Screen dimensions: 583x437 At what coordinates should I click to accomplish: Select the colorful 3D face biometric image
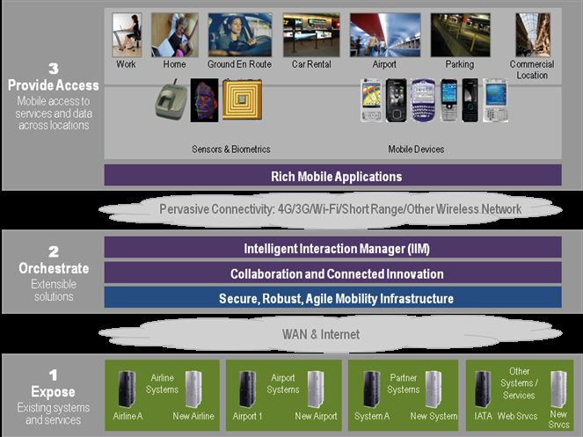[x=204, y=100]
